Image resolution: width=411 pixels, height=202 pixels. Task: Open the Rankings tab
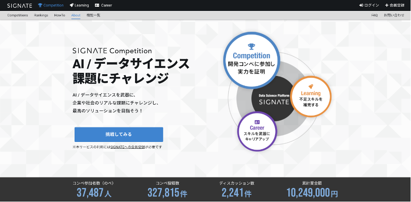pos(41,15)
